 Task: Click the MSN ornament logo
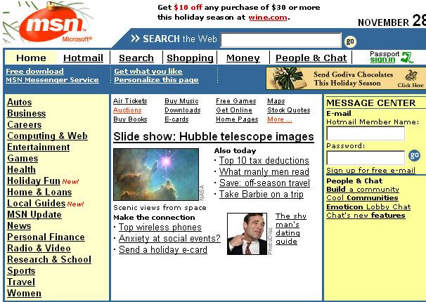52,23
